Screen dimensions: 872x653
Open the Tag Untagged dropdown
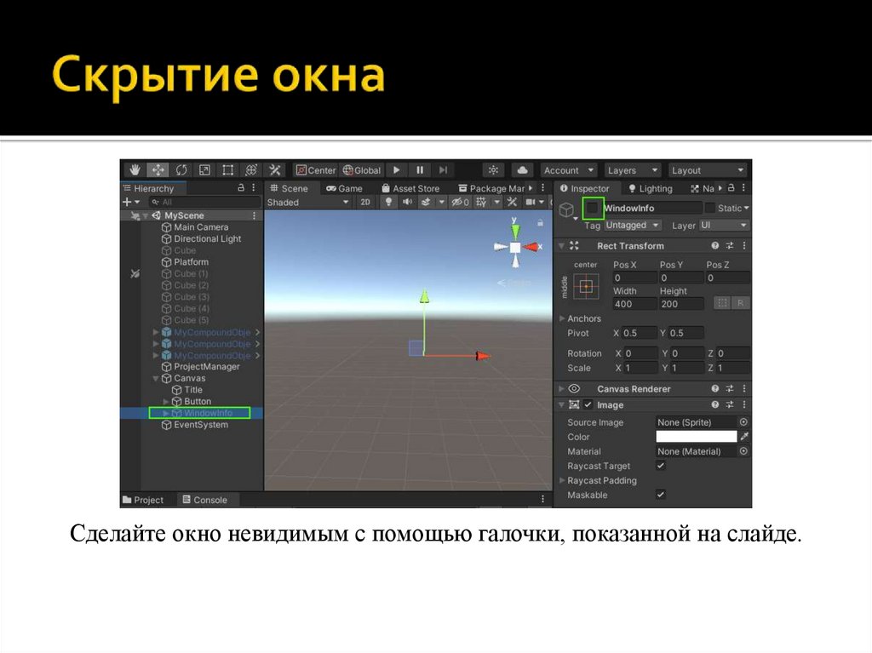click(x=633, y=225)
